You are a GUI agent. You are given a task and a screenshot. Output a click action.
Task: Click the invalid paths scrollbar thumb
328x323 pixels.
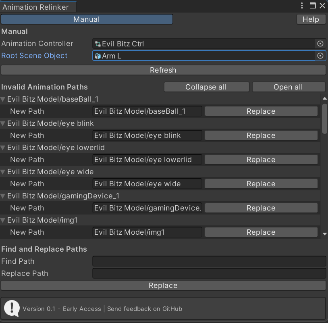[x=324, y=119]
